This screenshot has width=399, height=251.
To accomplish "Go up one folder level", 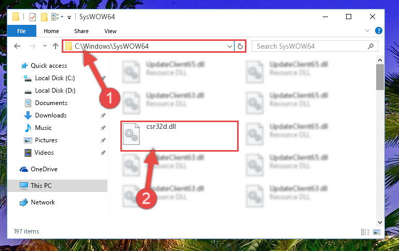I will (x=55, y=46).
